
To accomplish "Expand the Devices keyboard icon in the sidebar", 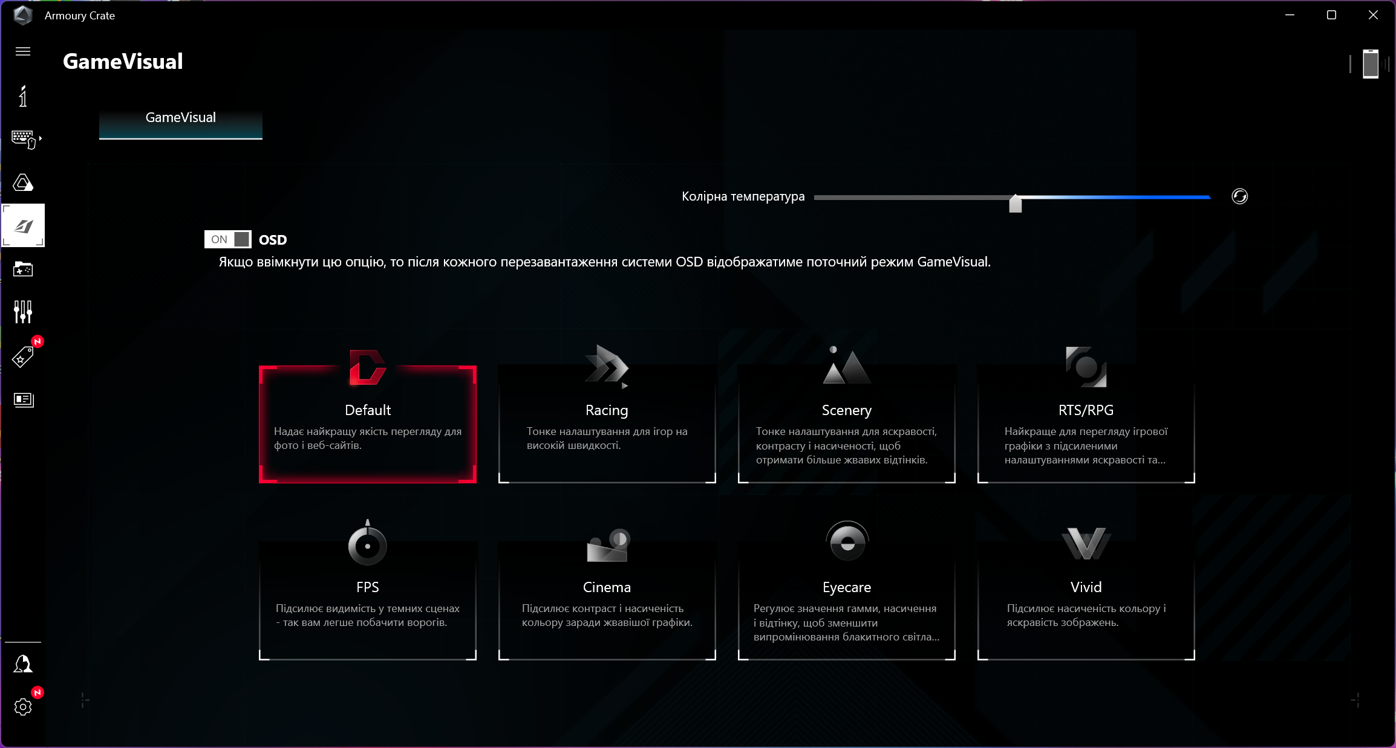I will click(x=24, y=139).
